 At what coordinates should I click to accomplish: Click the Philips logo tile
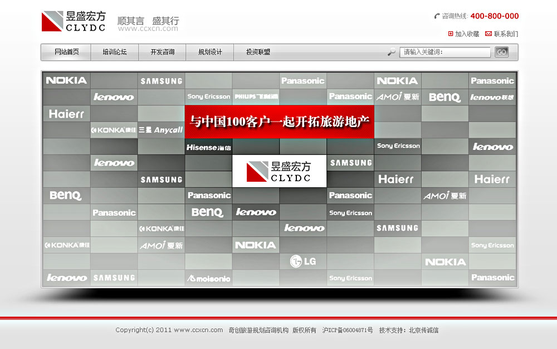256,97
